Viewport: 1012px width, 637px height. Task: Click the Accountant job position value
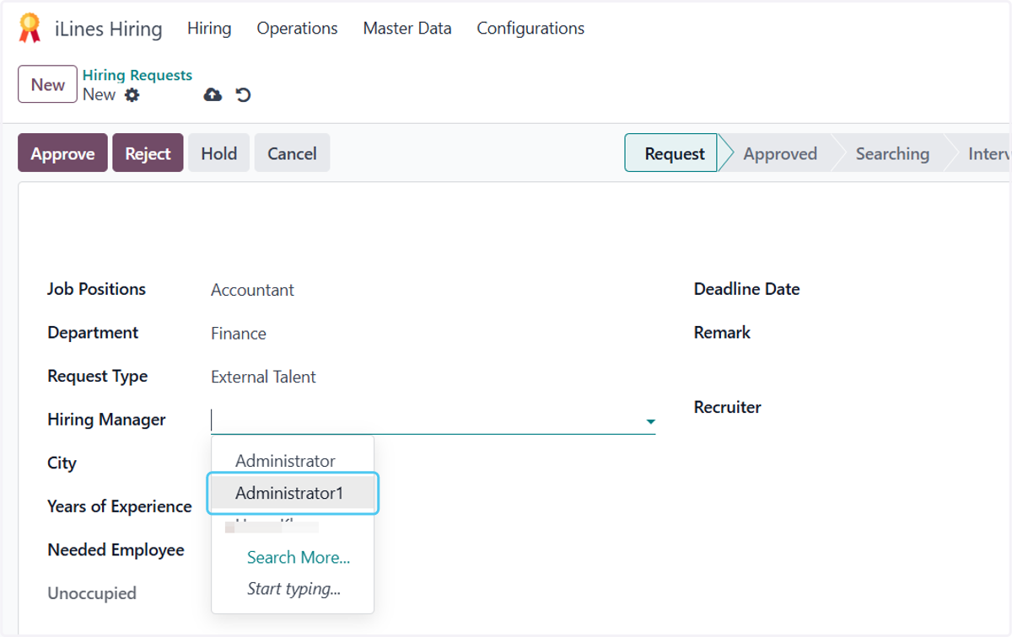(x=252, y=290)
